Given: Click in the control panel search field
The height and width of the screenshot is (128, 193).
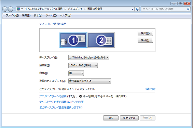Looking at the screenshot, I should [164, 9].
